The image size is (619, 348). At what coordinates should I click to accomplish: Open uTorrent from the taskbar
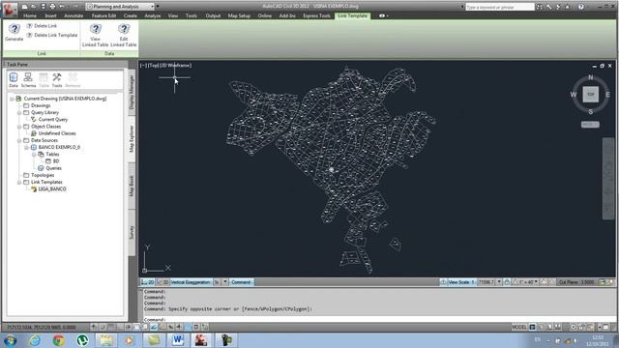tap(82, 340)
